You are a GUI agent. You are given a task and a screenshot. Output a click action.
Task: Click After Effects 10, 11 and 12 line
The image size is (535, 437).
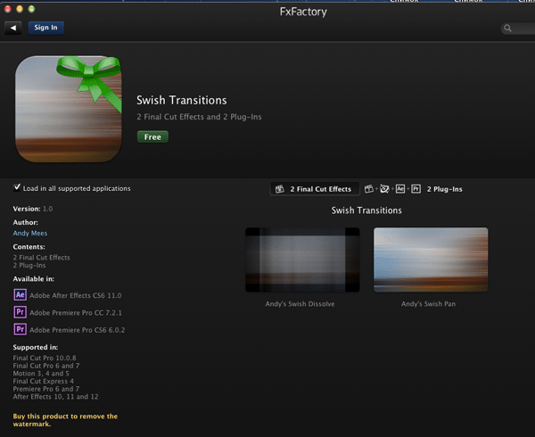55,397
